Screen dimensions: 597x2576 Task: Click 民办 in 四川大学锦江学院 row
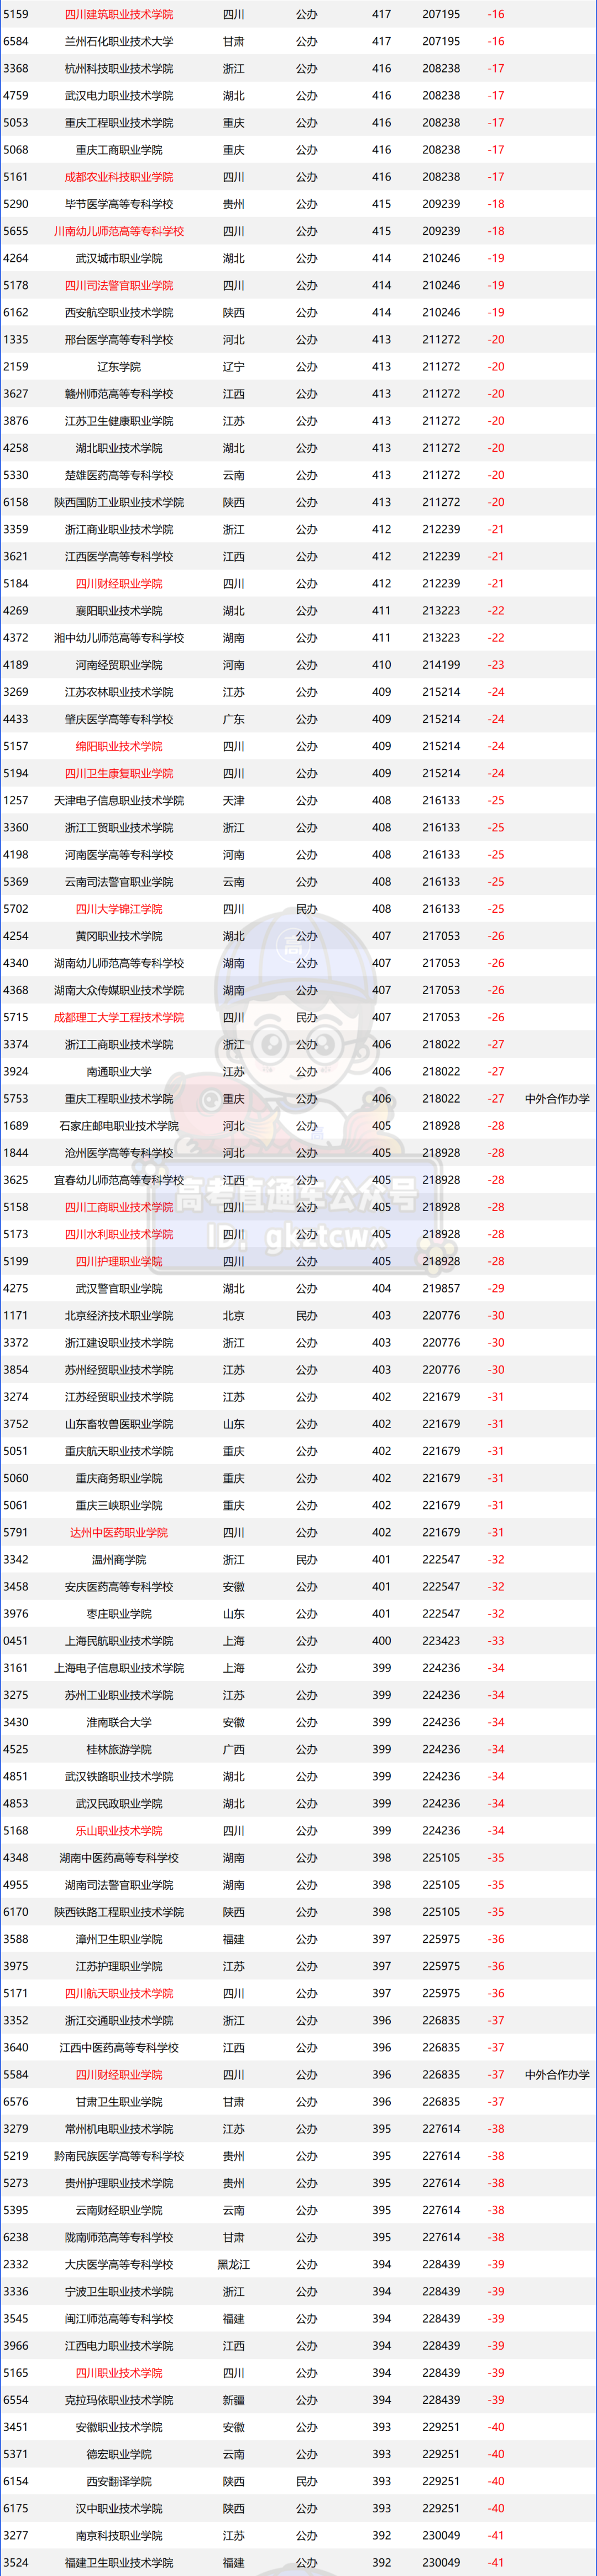click(306, 909)
